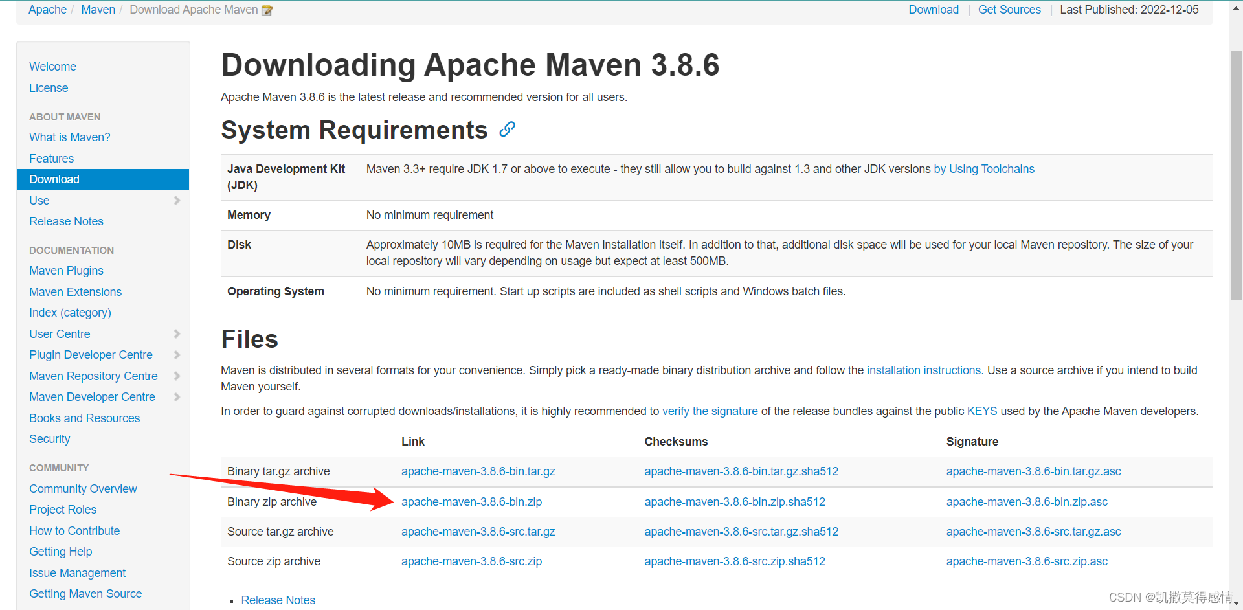Click the edit page icon next to Download Apache Maven
Image resolution: width=1243 pixels, height=610 pixels.
tap(267, 10)
